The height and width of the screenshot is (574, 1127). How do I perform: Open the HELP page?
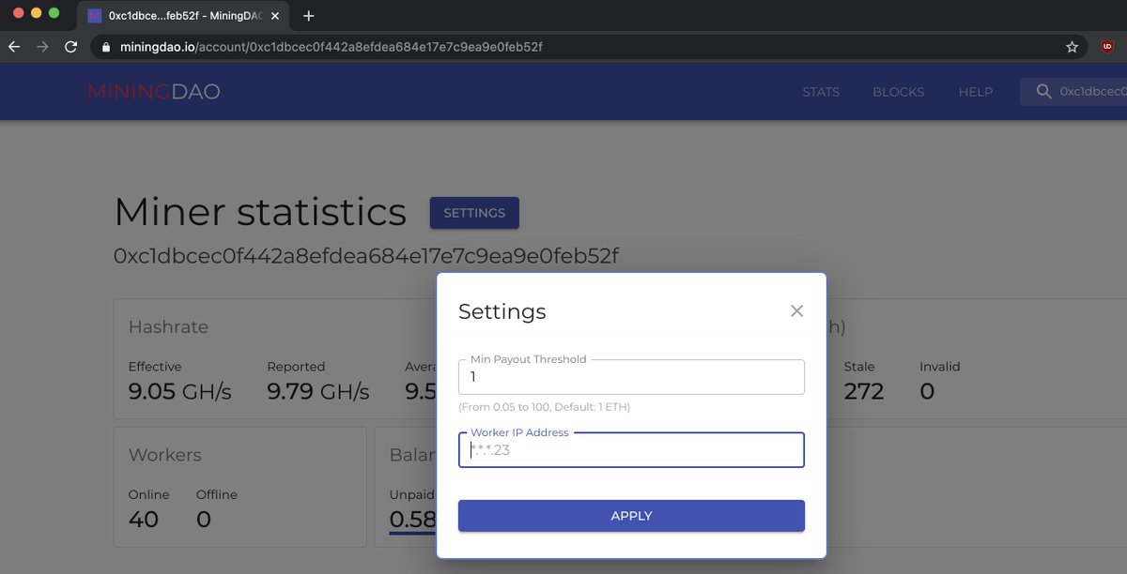point(976,92)
